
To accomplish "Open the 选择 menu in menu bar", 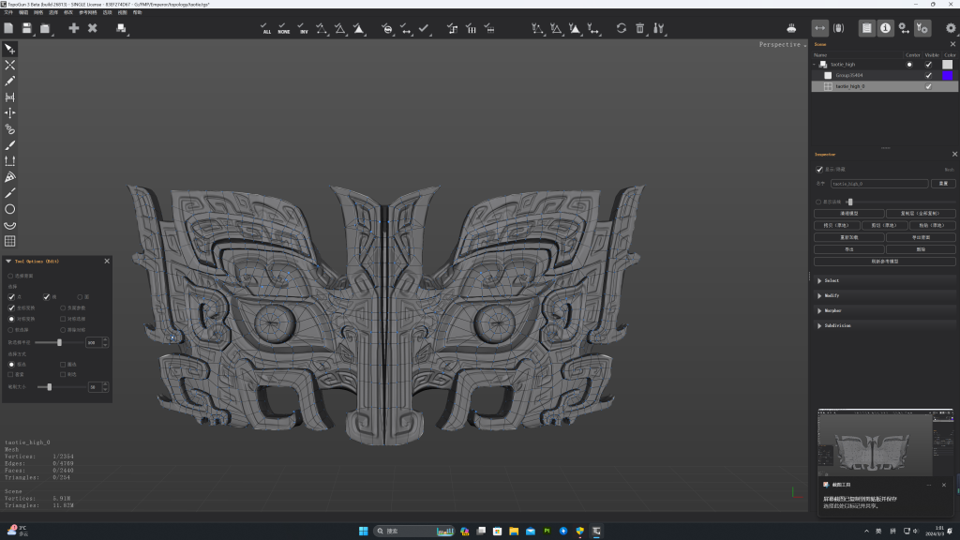I will click(x=53, y=12).
